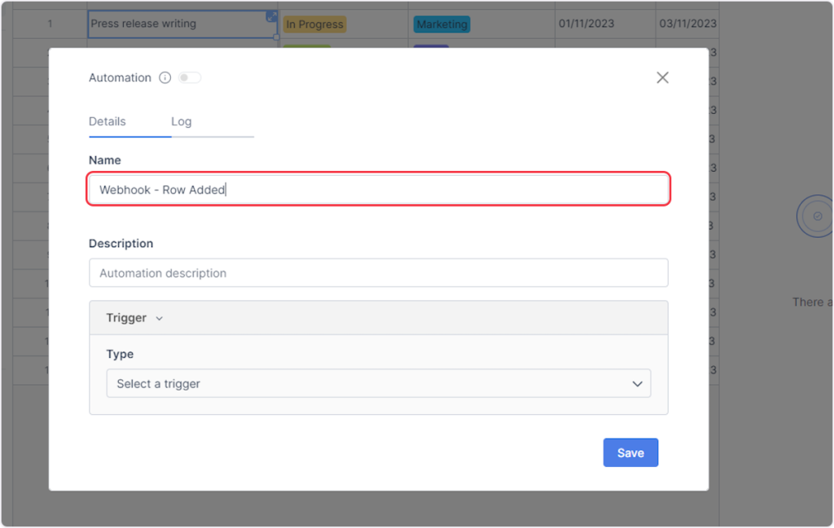Open the Select a trigger dropdown

[x=378, y=384]
